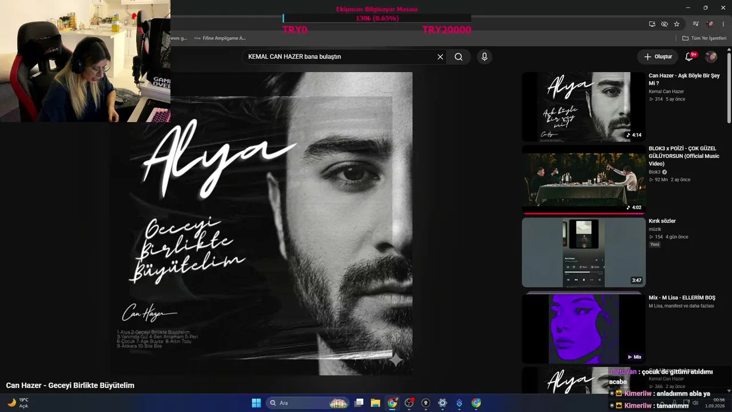Click the install app icon in address bar
732x412 pixels.
[x=652, y=24]
